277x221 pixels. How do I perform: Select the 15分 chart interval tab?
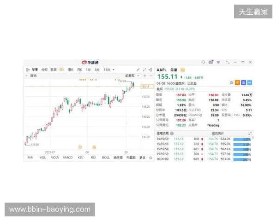107,70
